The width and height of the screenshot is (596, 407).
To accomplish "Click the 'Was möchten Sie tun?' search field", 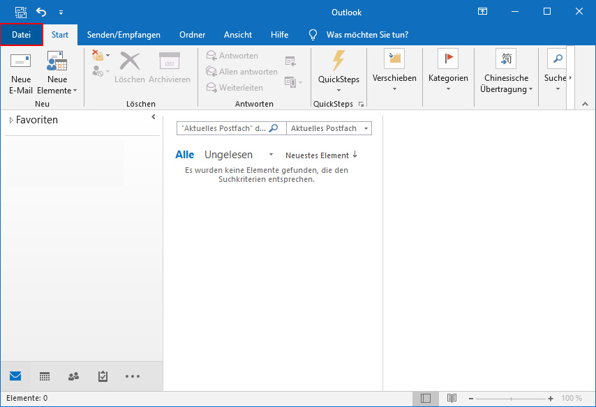I will click(367, 35).
